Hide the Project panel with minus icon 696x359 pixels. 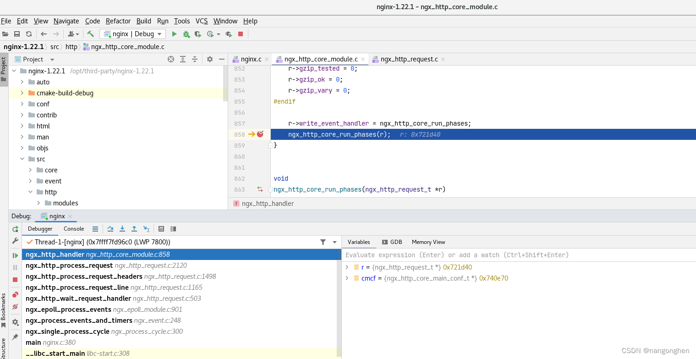(222, 59)
